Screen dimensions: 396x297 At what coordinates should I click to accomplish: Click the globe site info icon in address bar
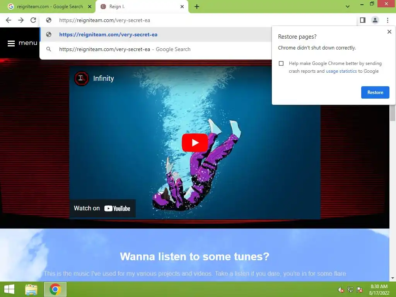point(49,20)
